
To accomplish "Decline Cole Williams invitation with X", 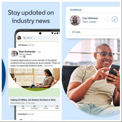I will [x=108, y=20].
